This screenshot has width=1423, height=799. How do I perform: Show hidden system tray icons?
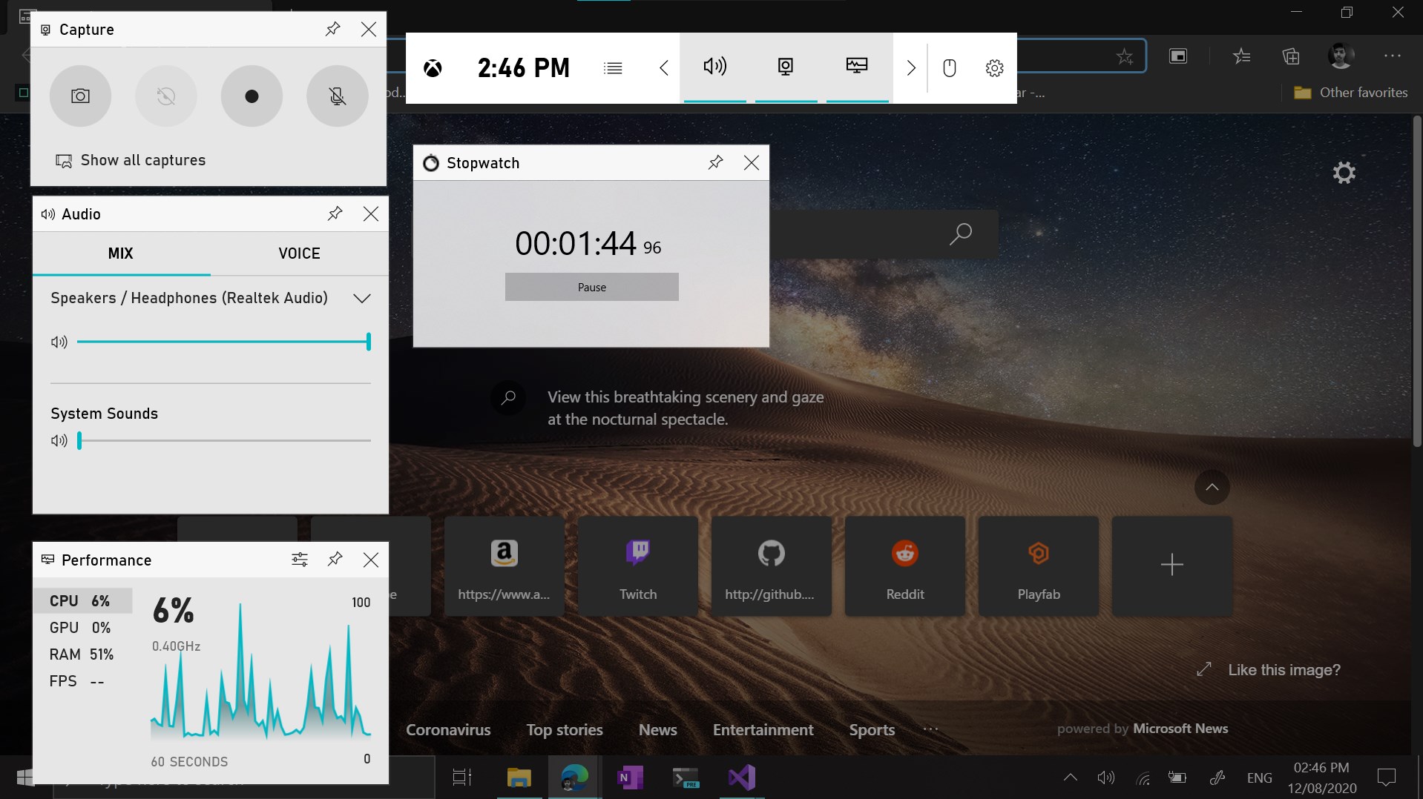[x=1070, y=778]
